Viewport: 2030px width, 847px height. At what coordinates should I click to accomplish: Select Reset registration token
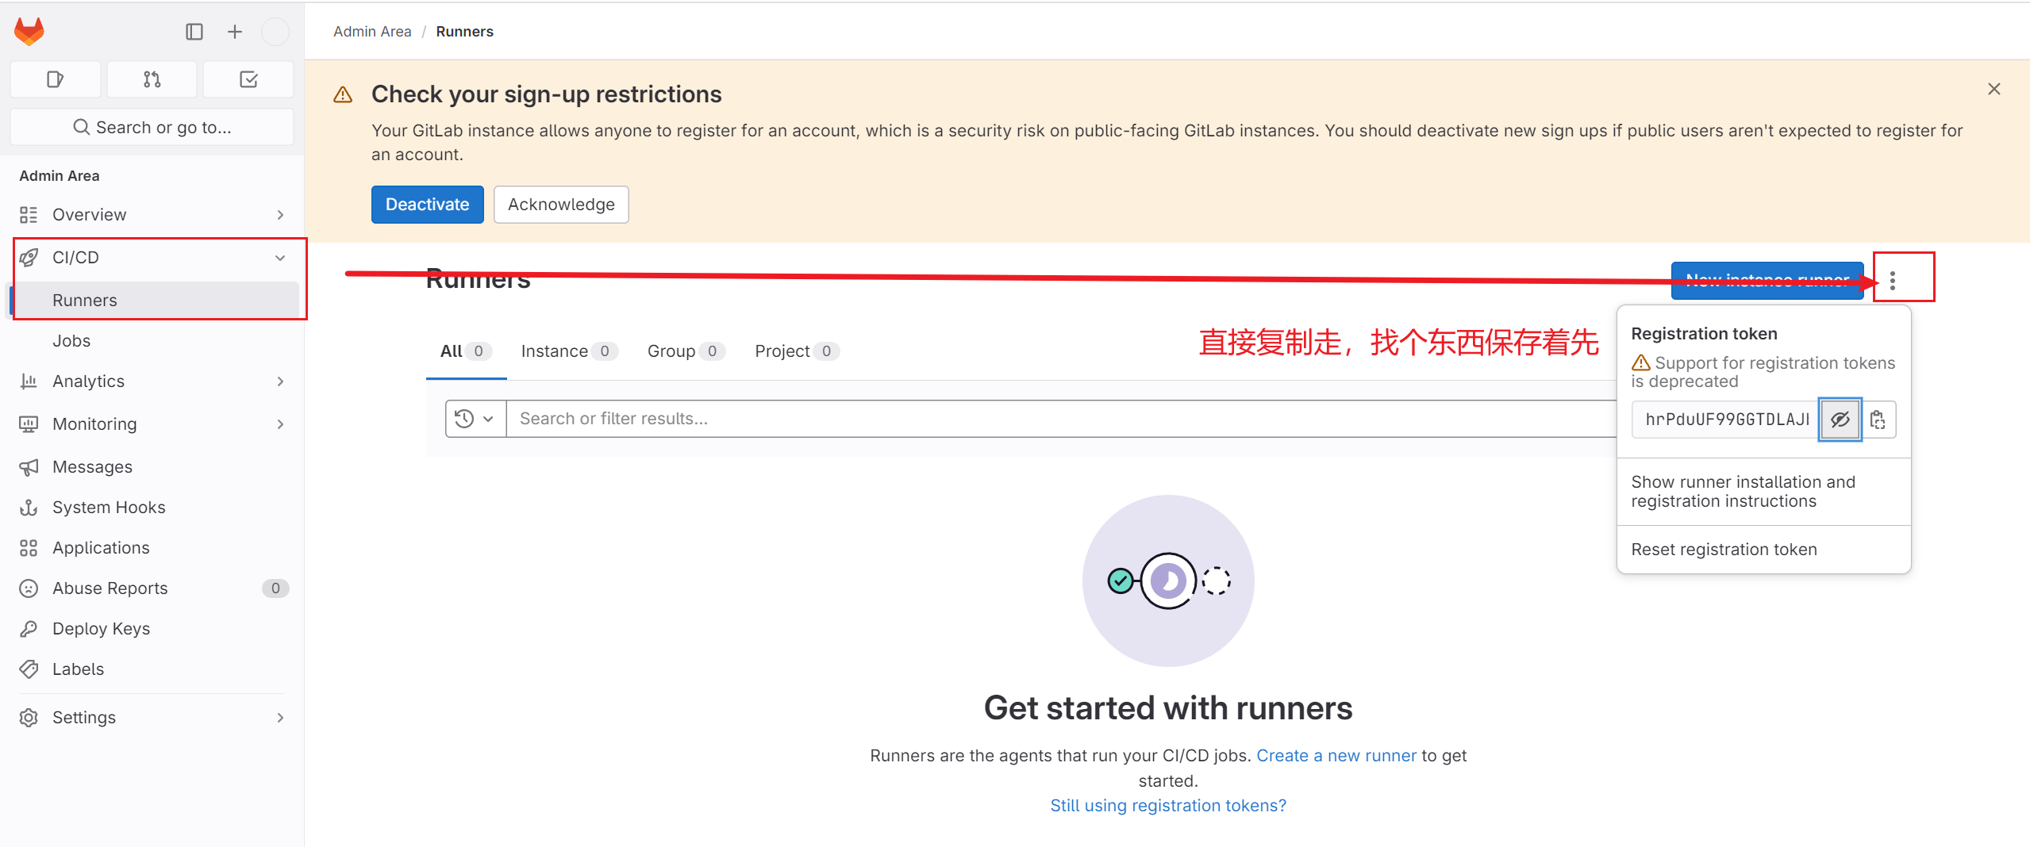(x=1763, y=550)
